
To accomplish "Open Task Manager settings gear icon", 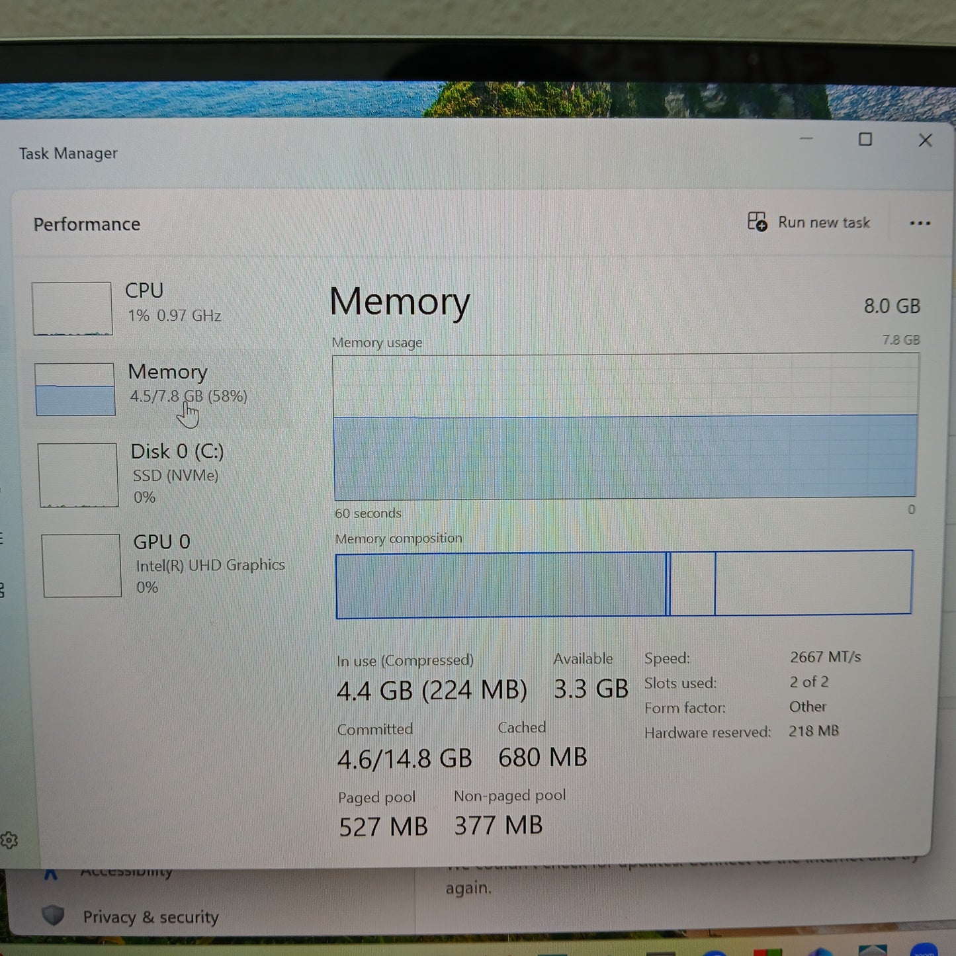I will [9, 840].
